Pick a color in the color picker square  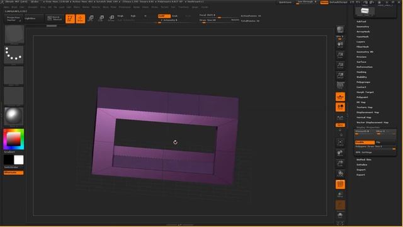[13, 139]
